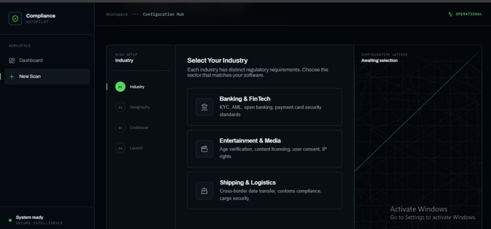Viewport: 491px width, 229px height.
Task: Click the 'SCAN SETUP' panel label
Action: [x=126, y=54]
